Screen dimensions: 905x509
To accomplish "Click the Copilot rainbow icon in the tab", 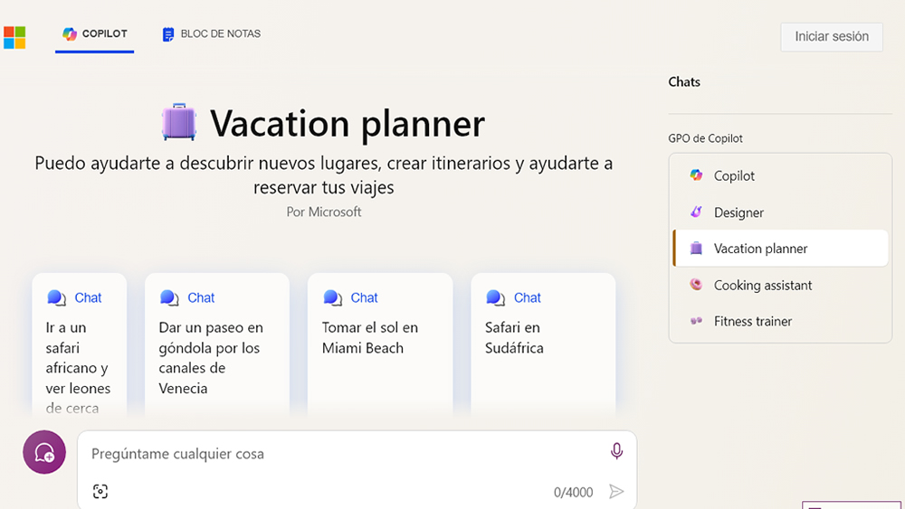I will 70,34.
